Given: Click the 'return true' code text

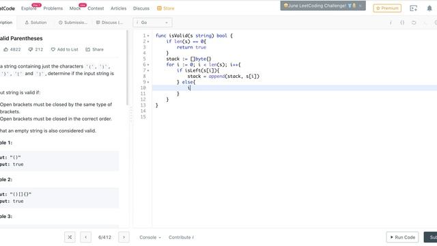Looking at the screenshot, I should (191, 47).
